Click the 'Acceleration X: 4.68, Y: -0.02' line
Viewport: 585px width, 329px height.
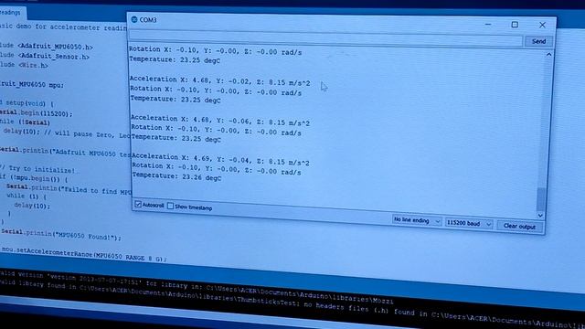click(x=219, y=80)
